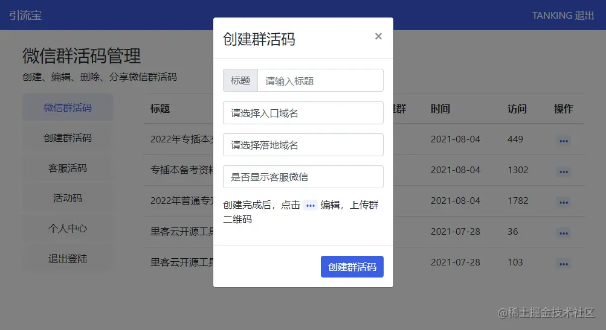This screenshot has width=606, height=330.
Task: Select 微信群活码 in the sidebar
Action: [68, 107]
